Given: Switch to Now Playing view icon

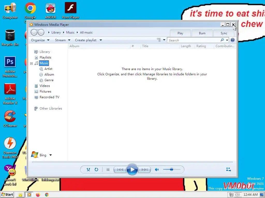Looking at the screenshot, I should tap(229, 169).
